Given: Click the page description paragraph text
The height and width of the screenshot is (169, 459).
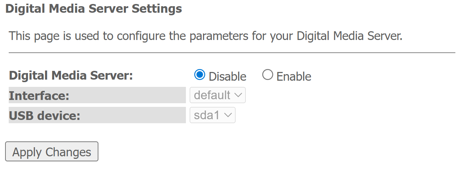Looking at the screenshot, I should [206, 36].
